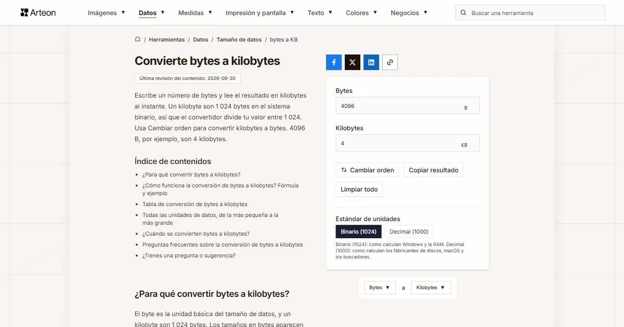The width and height of the screenshot is (624, 327).
Task: Open the Datos menu
Action: (152, 13)
